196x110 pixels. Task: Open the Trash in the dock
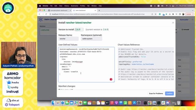click(179, 103)
